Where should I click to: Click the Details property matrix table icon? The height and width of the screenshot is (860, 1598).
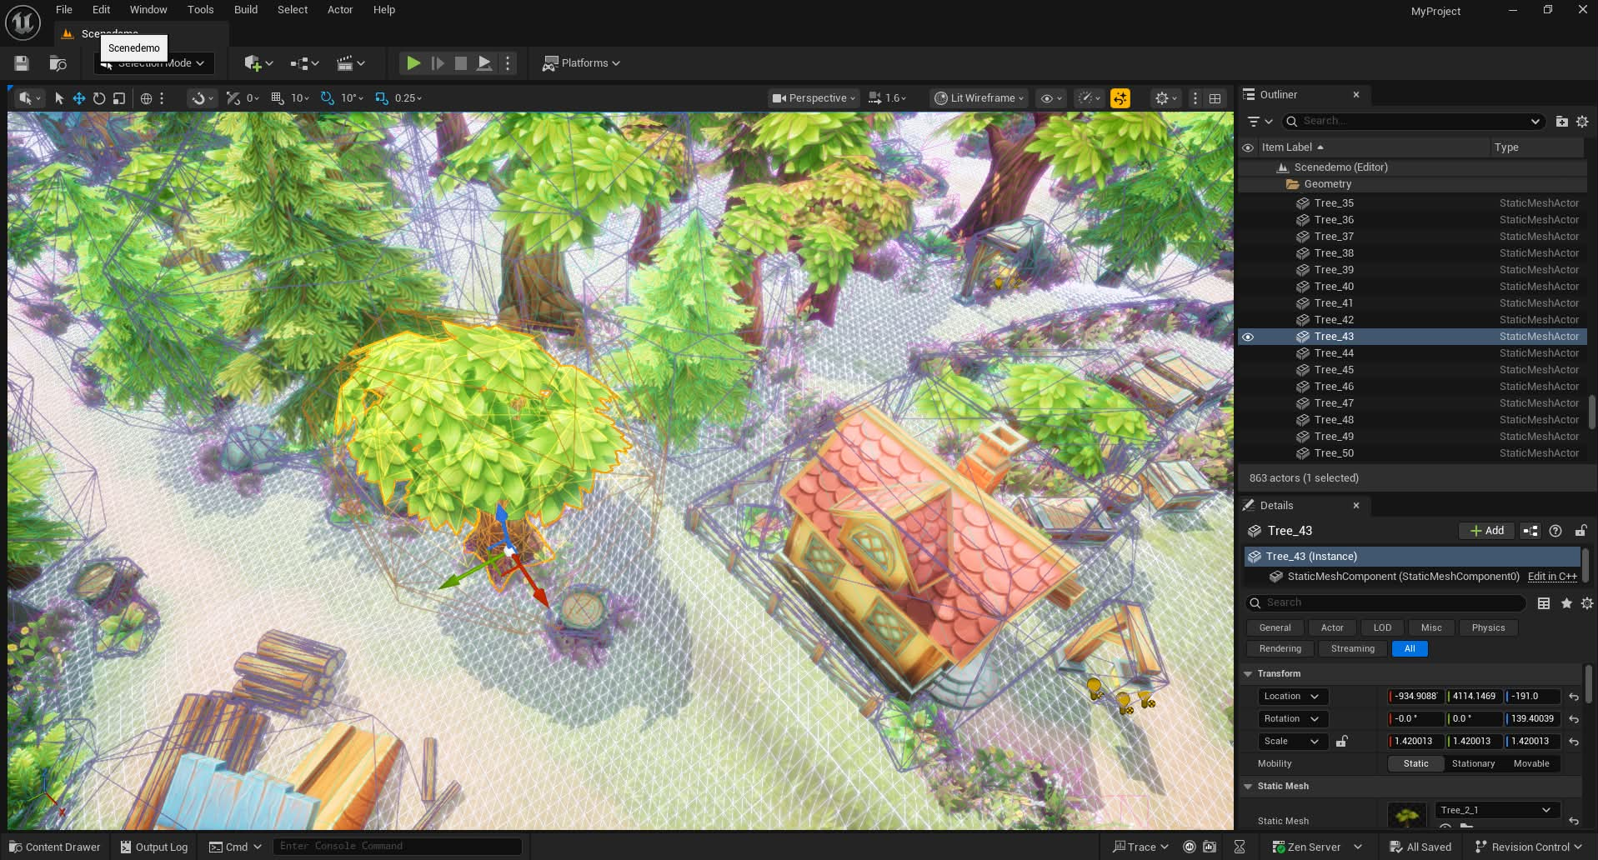point(1544,603)
